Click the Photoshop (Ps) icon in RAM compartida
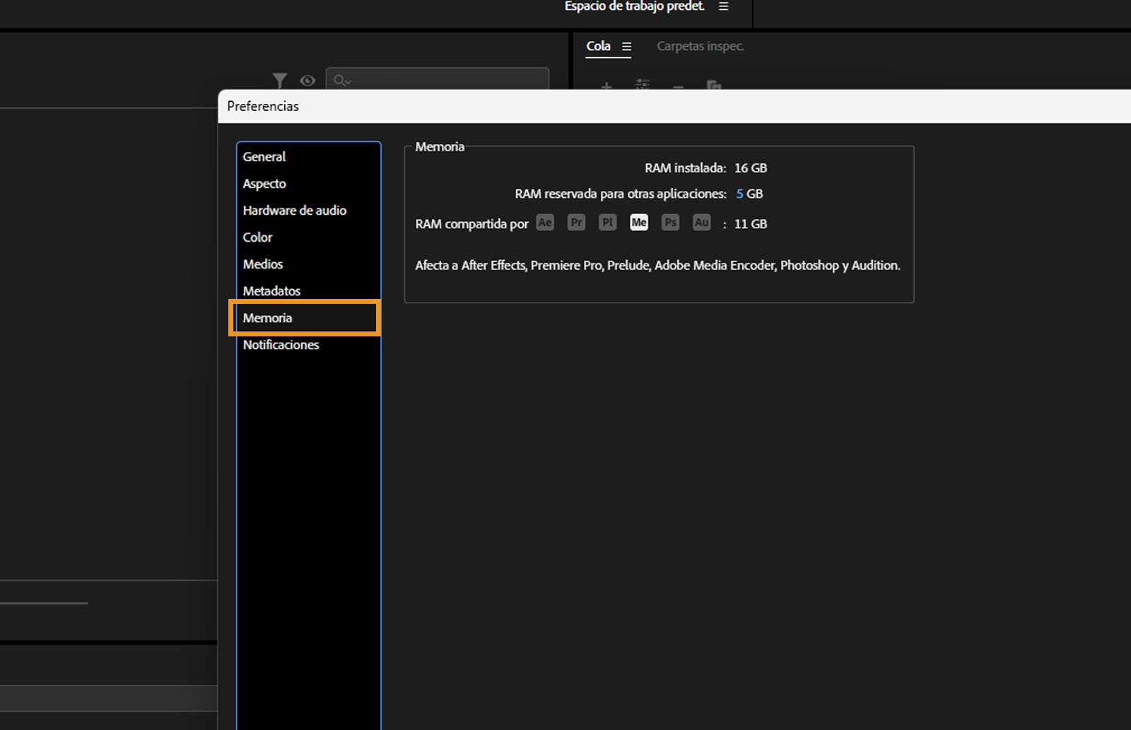This screenshot has width=1131, height=730. (669, 222)
